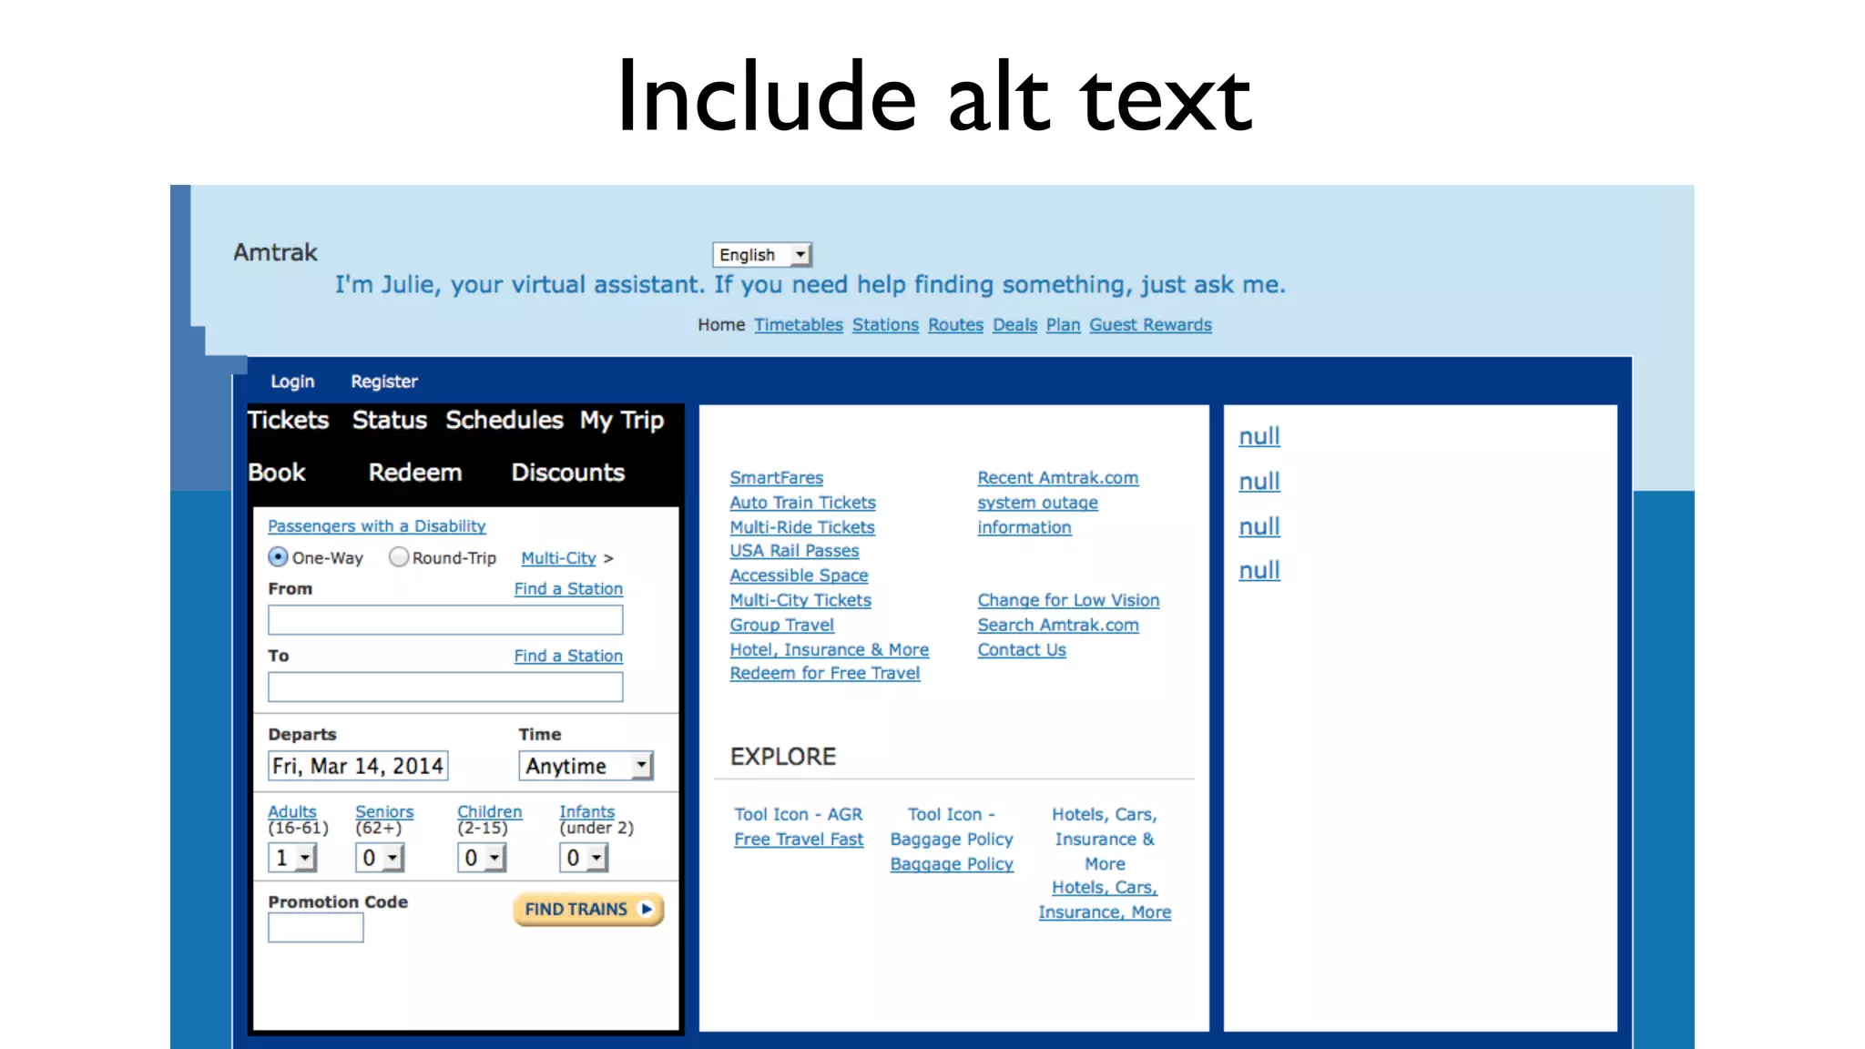
Task: Open the Children age info link
Action: (x=490, y=811)
